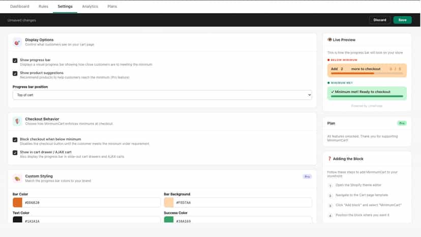Click the 'Minimum met' status label
The height and width of the screenshot is (237, 421).
(x=342, y=83)
